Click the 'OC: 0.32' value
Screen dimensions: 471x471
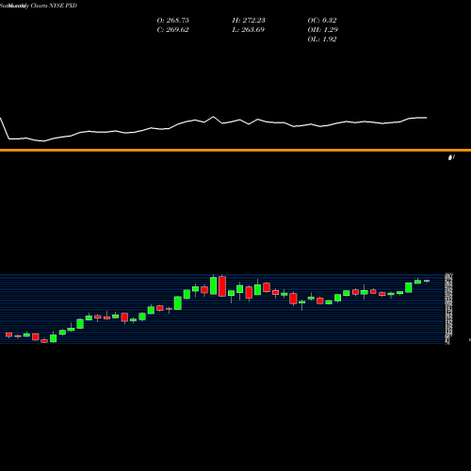tap(322, 21)
